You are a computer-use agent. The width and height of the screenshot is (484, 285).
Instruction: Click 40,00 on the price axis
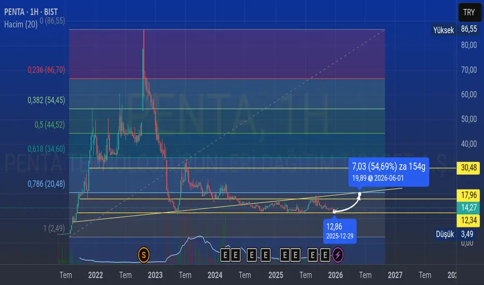click(469, 144)
